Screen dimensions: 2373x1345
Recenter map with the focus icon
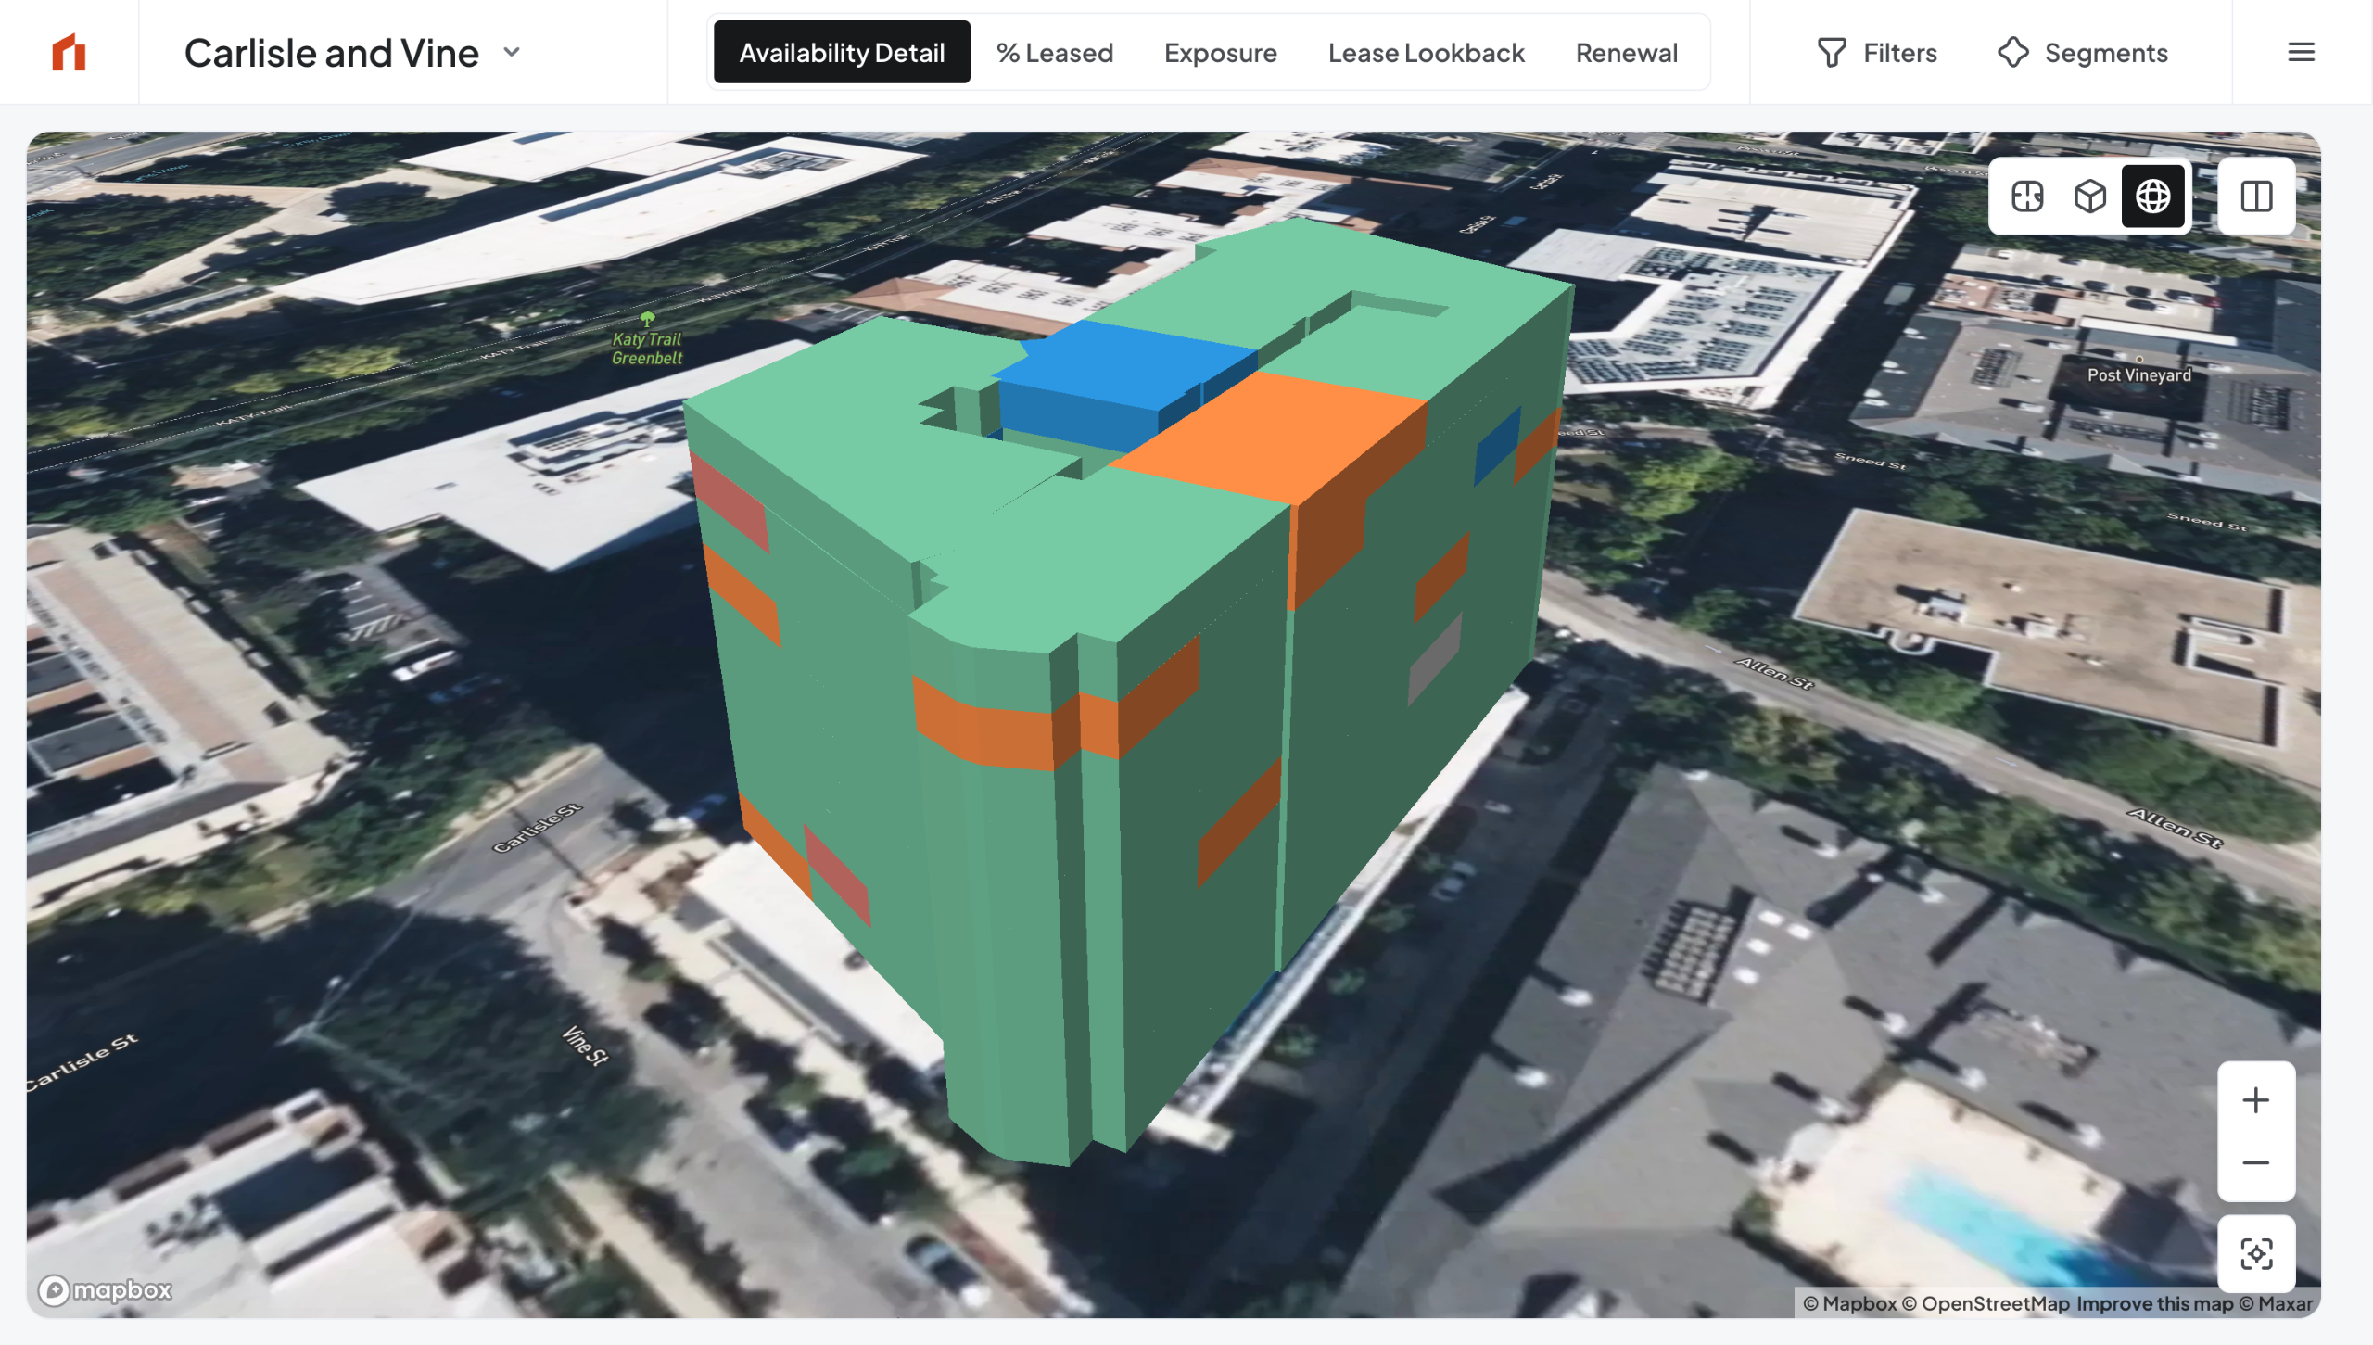2255,1254
